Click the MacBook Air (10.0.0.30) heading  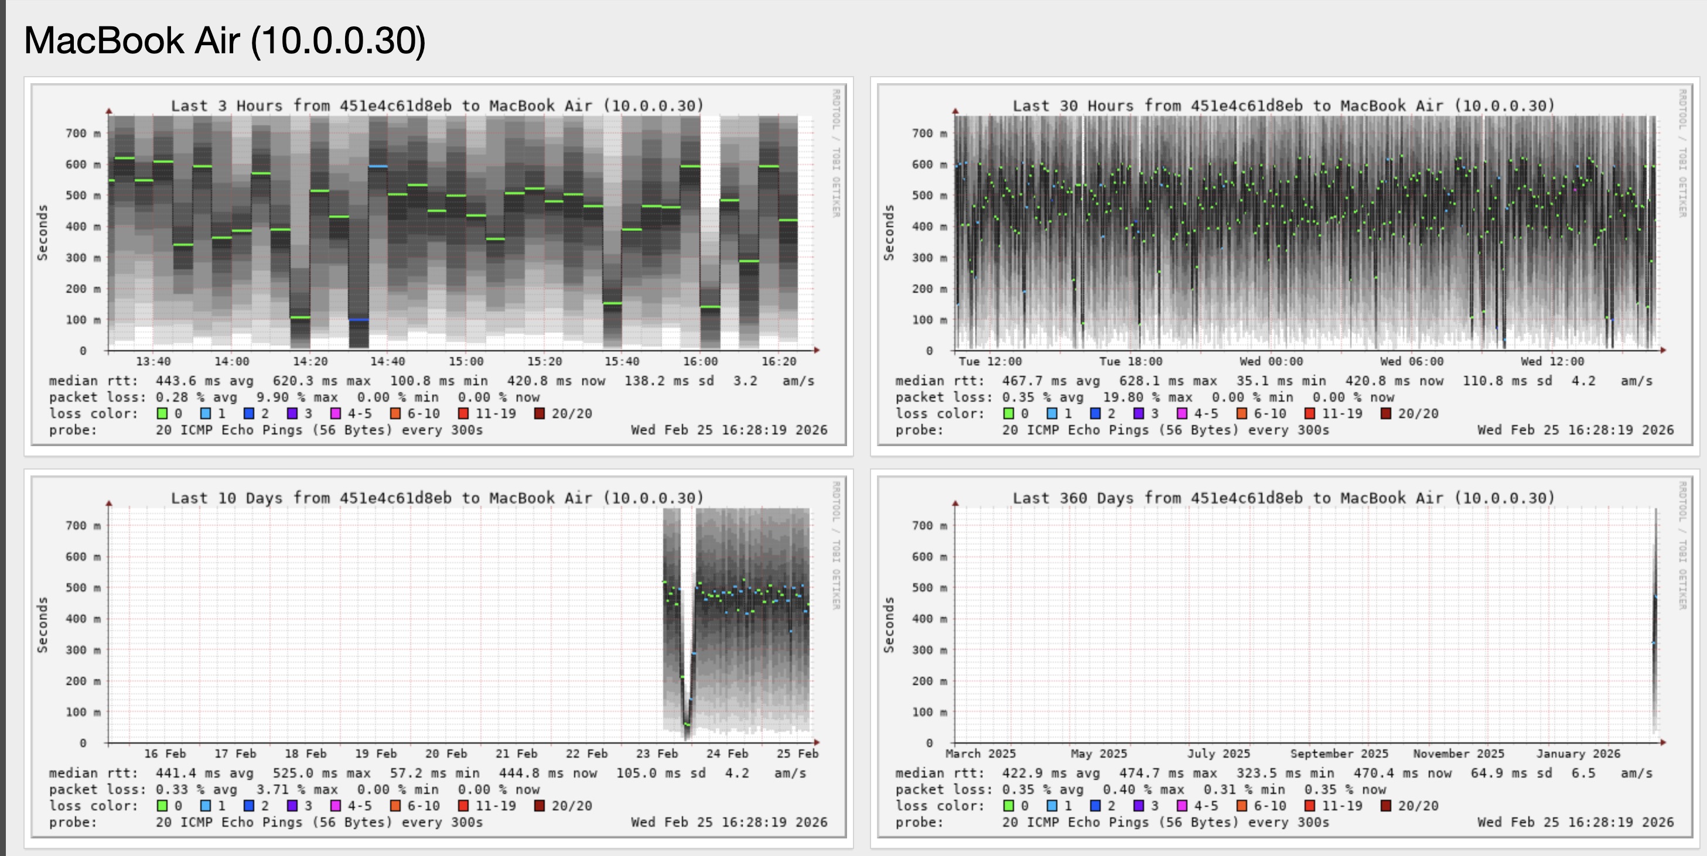pos(224,40)
